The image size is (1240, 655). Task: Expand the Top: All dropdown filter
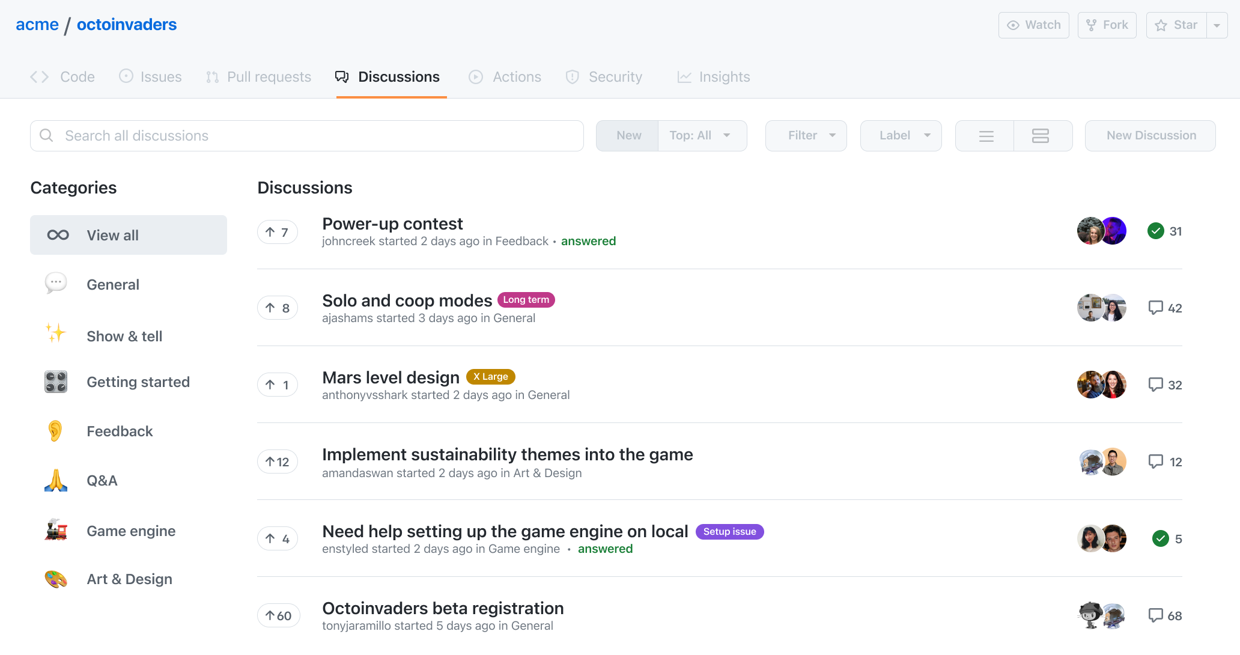[698, 135]
